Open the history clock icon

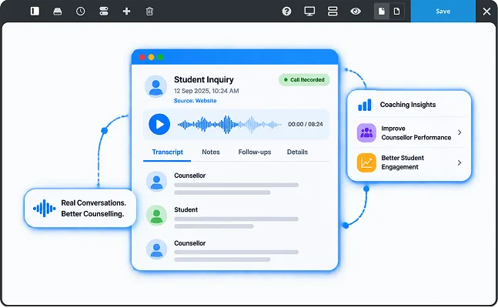(x=80, y=12)
